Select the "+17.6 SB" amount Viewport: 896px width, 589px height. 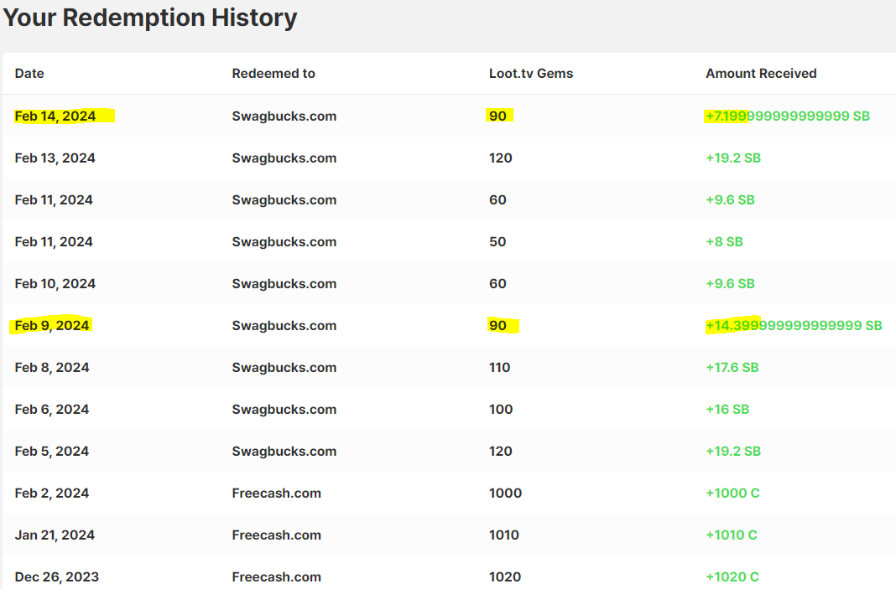tap(732, 368)
